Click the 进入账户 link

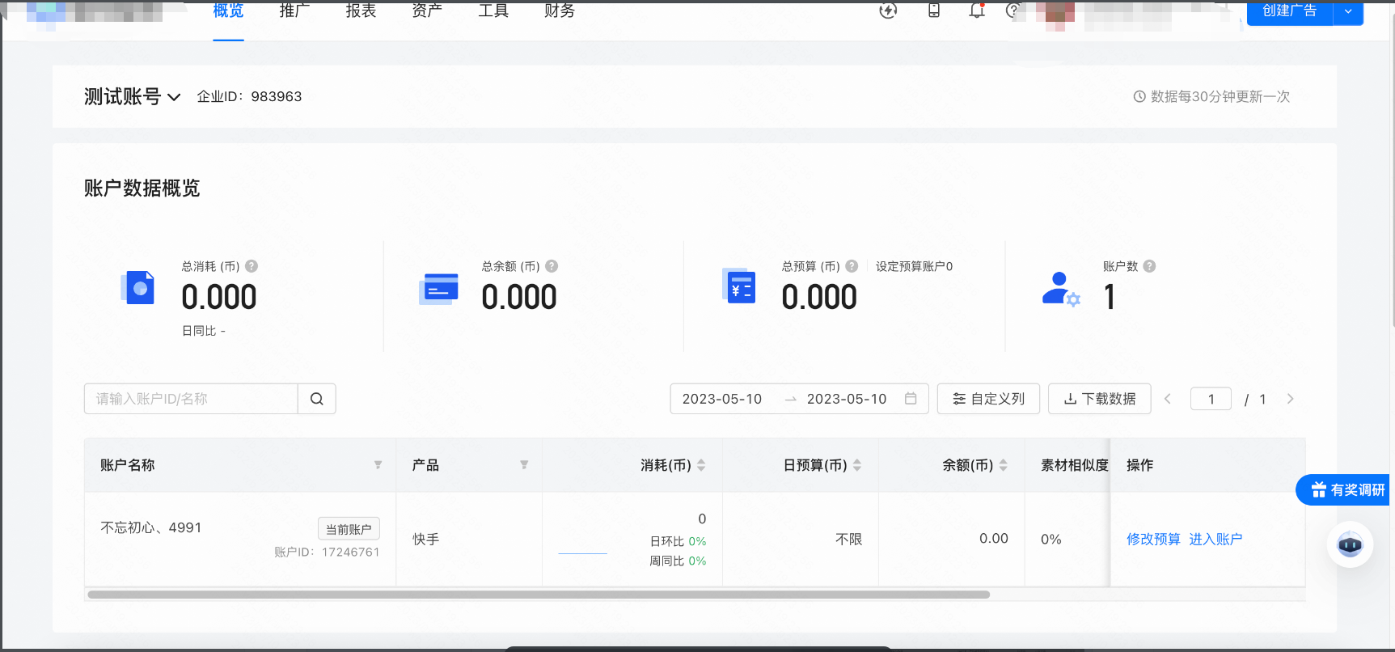(x=1215, y=540)
